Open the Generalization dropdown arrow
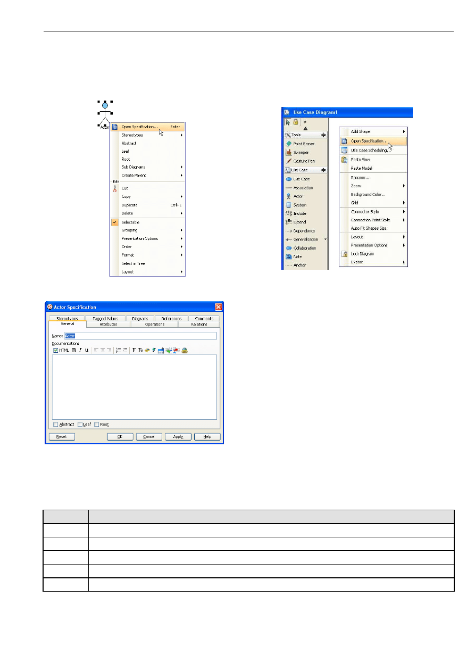 point(325,239)
